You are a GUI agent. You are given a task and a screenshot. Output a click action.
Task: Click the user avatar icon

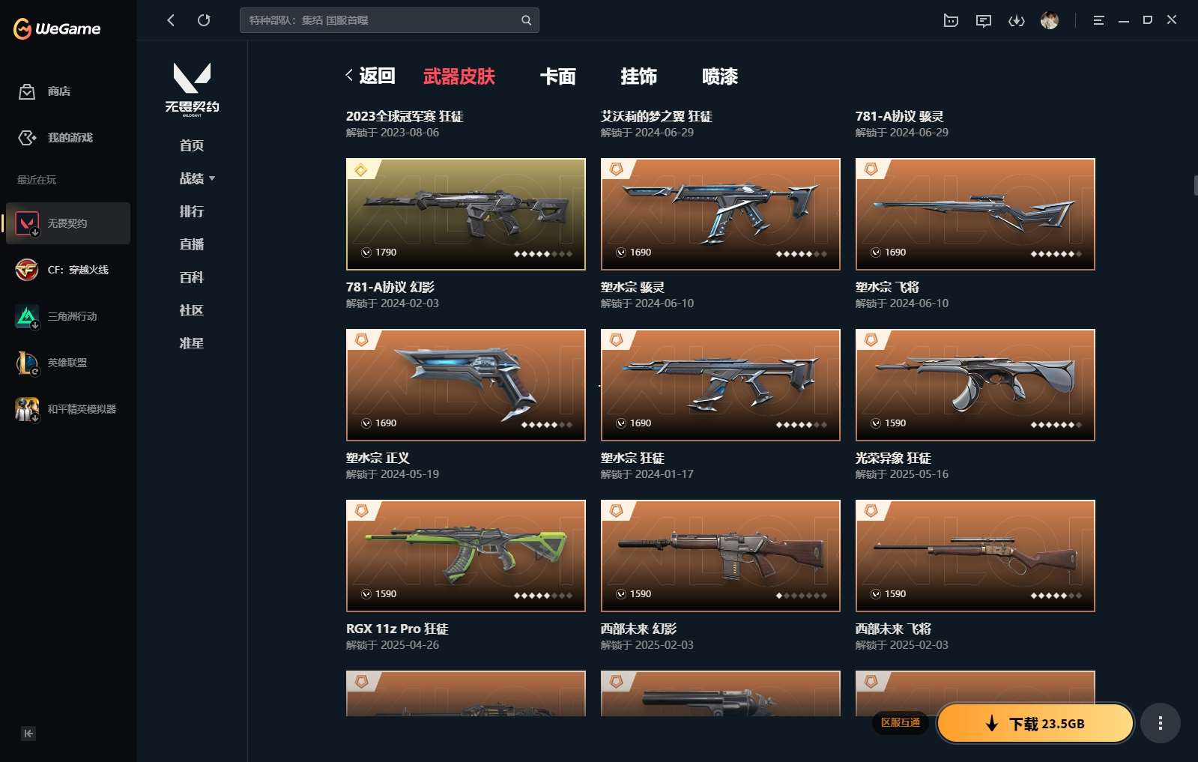[1050, 20]
